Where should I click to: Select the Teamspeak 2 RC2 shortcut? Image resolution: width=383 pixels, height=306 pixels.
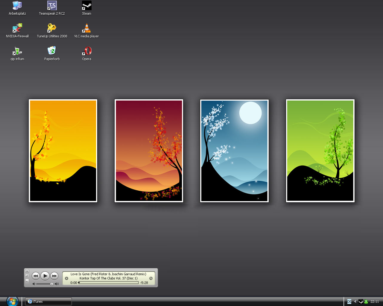pyautogui.click(x=52, y=8)
